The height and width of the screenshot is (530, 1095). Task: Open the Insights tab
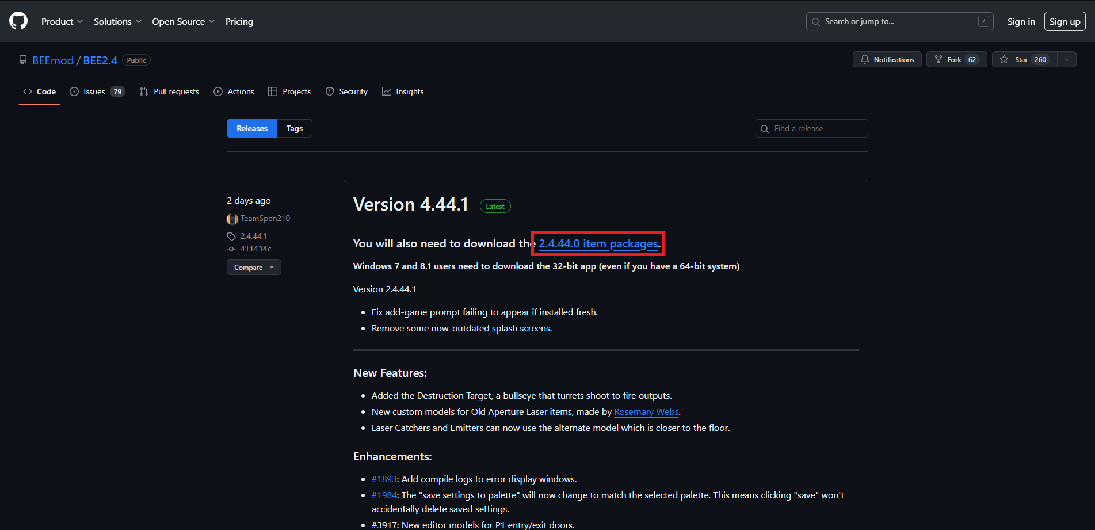coord(403,91)
